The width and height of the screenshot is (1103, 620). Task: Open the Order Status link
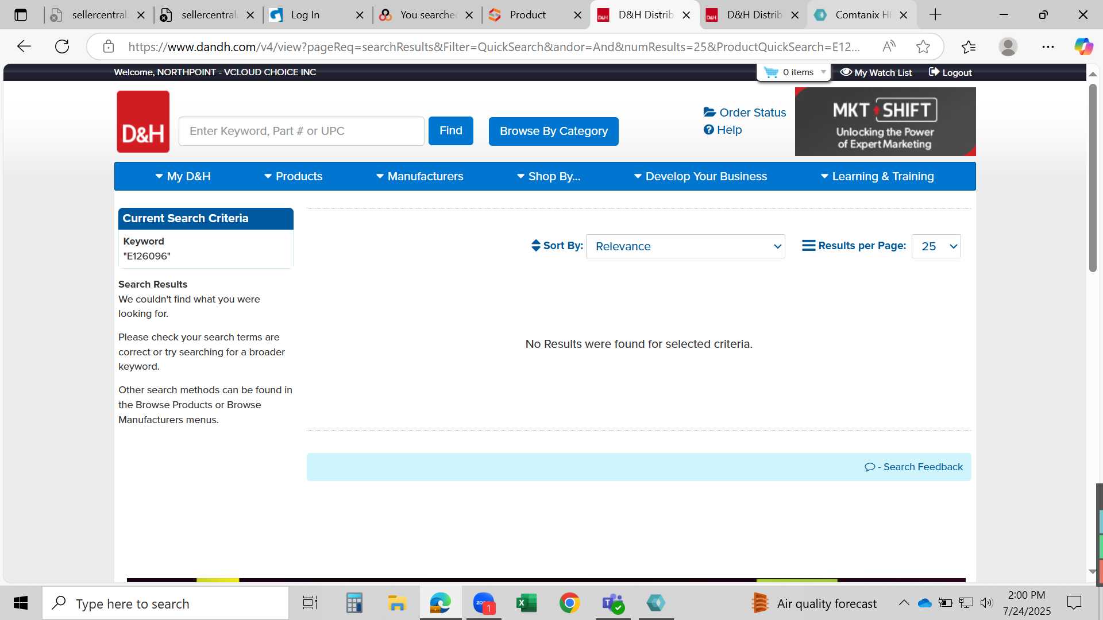745,113
